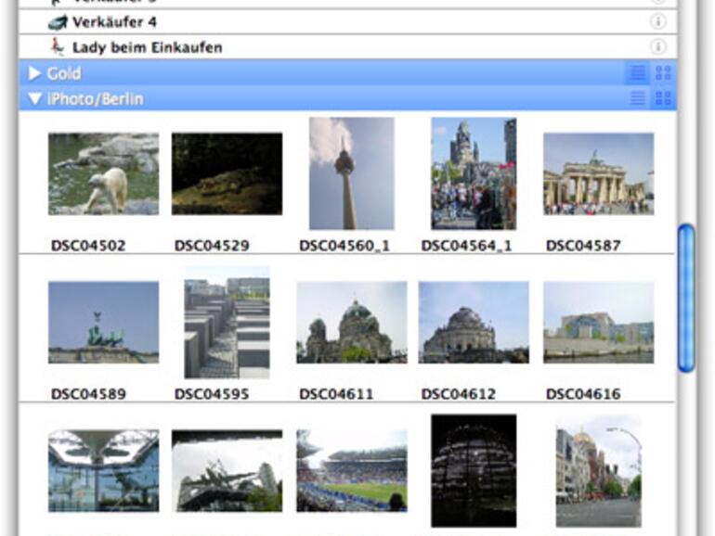Select Quadriga statue photo DSC04589

pos(103,323)
